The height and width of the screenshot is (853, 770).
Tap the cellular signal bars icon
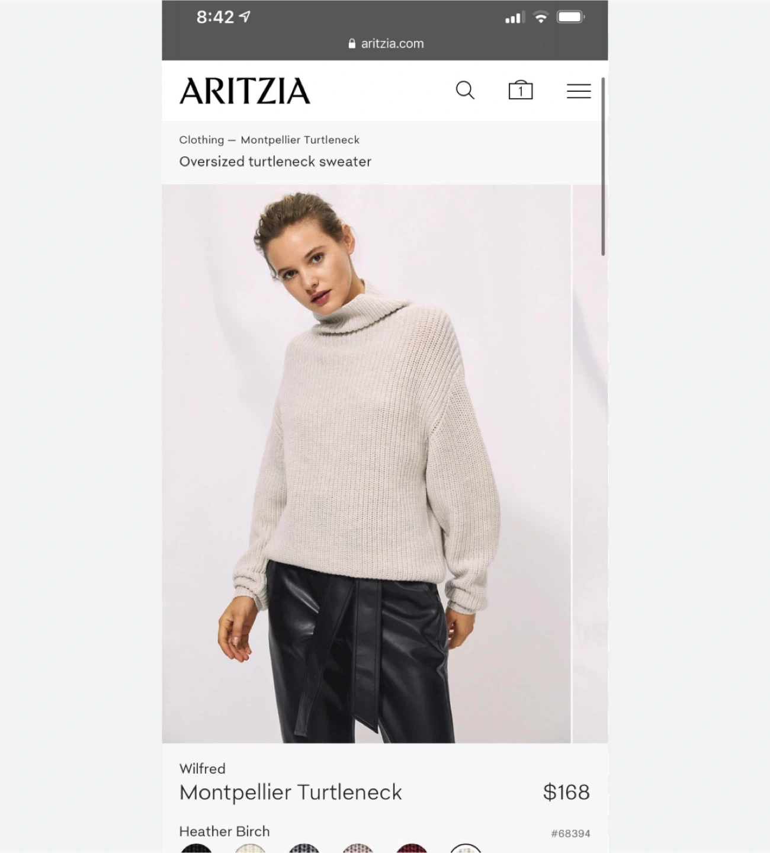[515, 18]
